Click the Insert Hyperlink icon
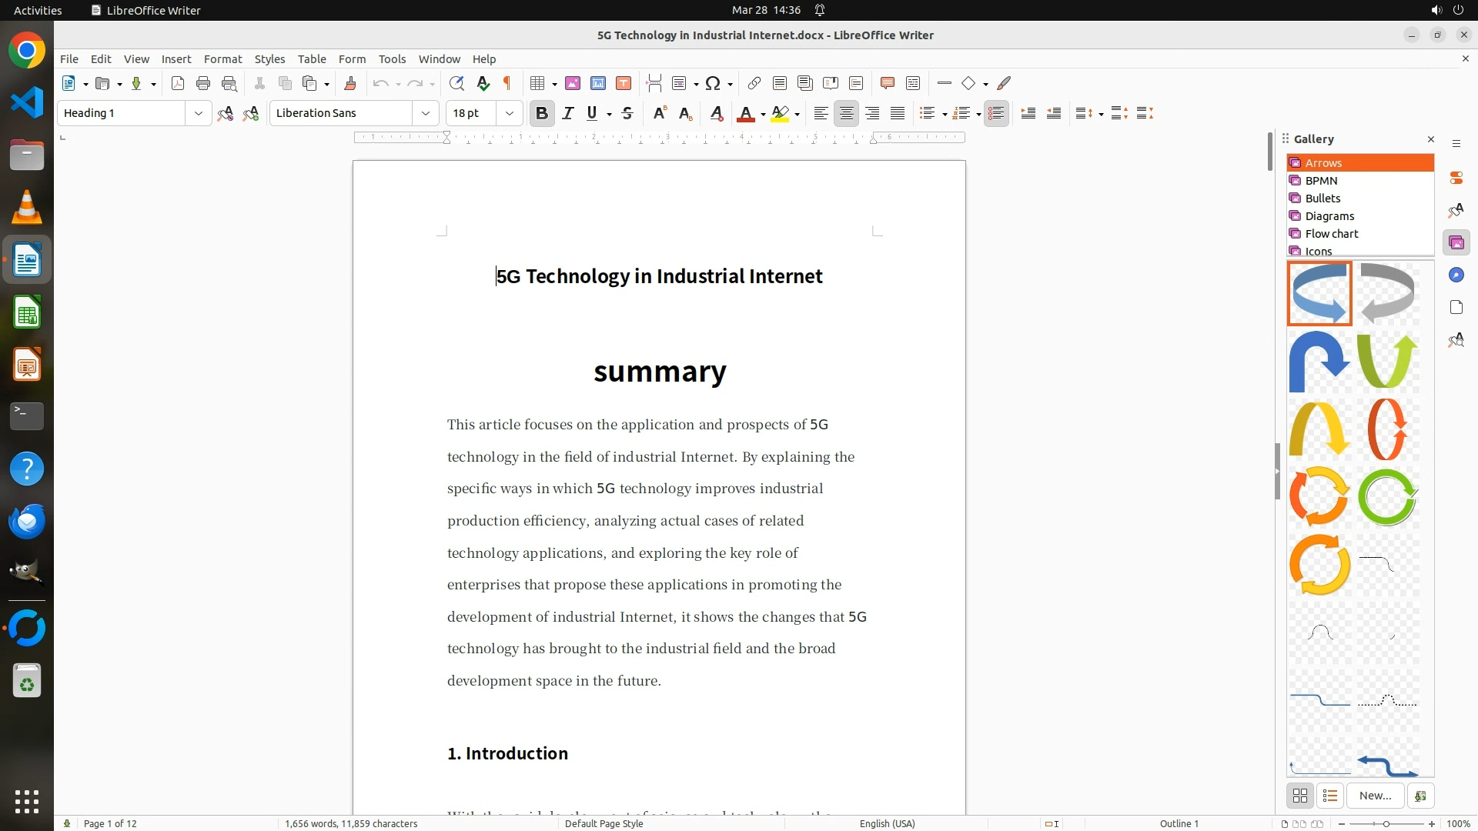Viewport: 1478px width, 831px height. [754, 83]
